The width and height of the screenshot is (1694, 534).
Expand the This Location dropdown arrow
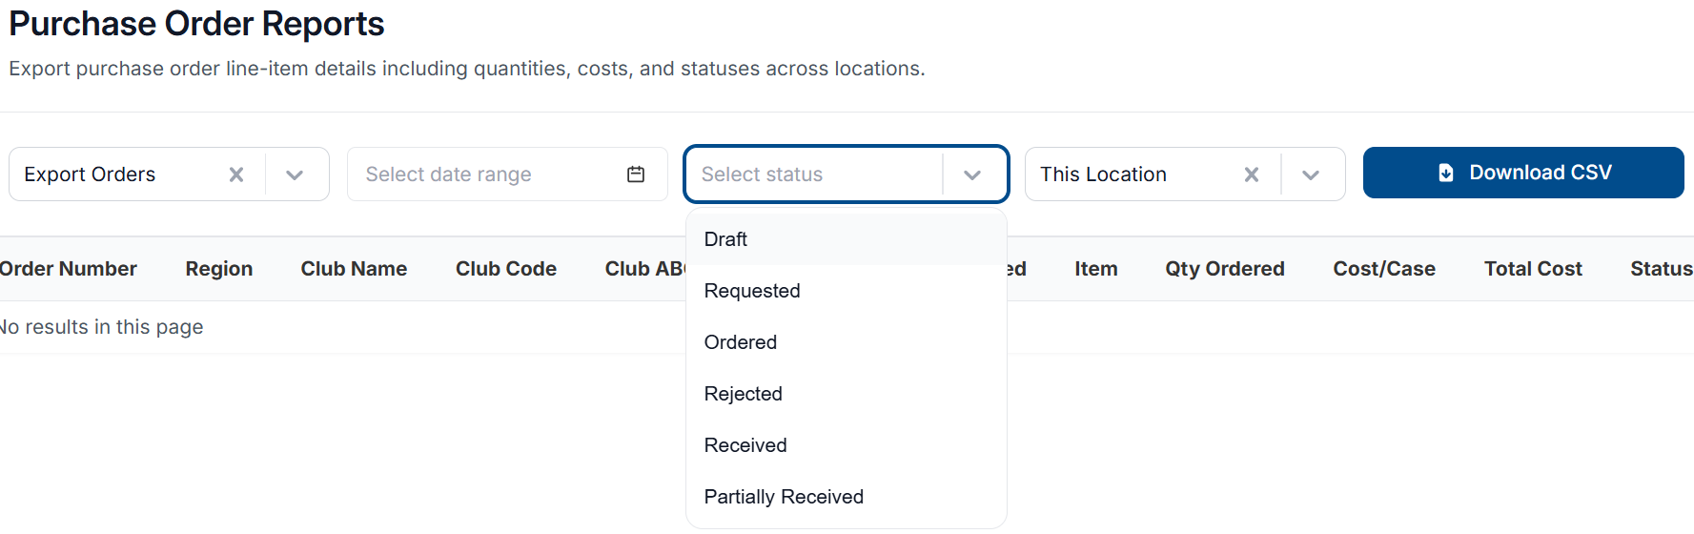pyautogui.click(x=1311, y=175)
